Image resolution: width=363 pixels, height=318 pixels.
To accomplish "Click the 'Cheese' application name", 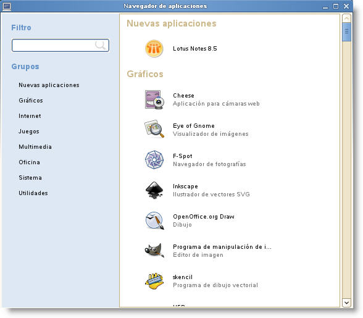I will click(x=183, y=96).
